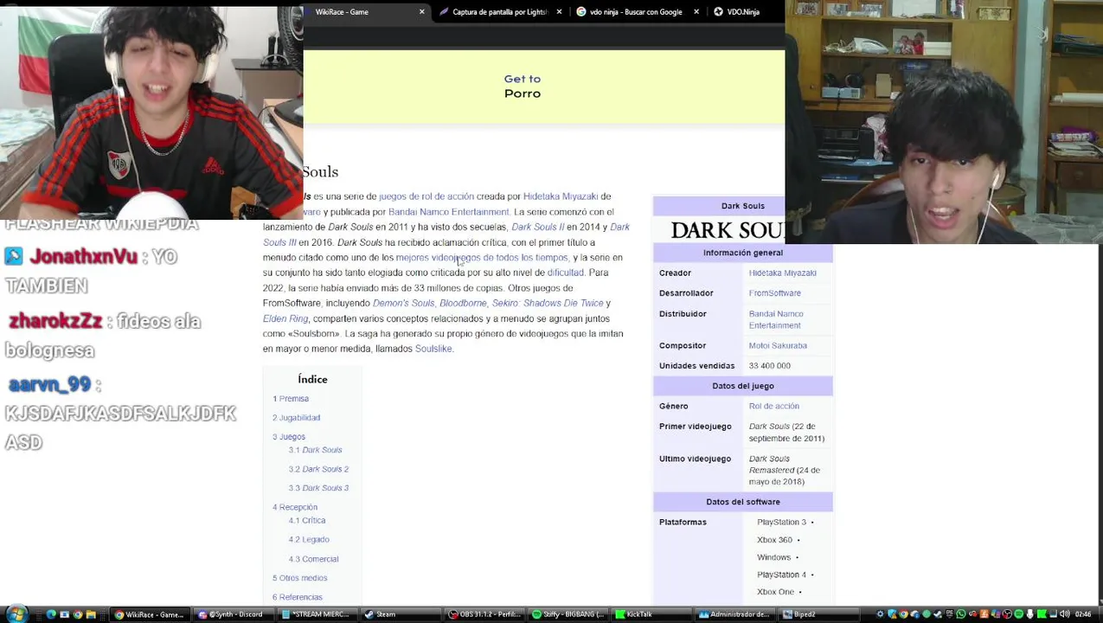1103x623 pixels.
Task: Open WikiRace - Game in the taskbar
Action: 150,615
